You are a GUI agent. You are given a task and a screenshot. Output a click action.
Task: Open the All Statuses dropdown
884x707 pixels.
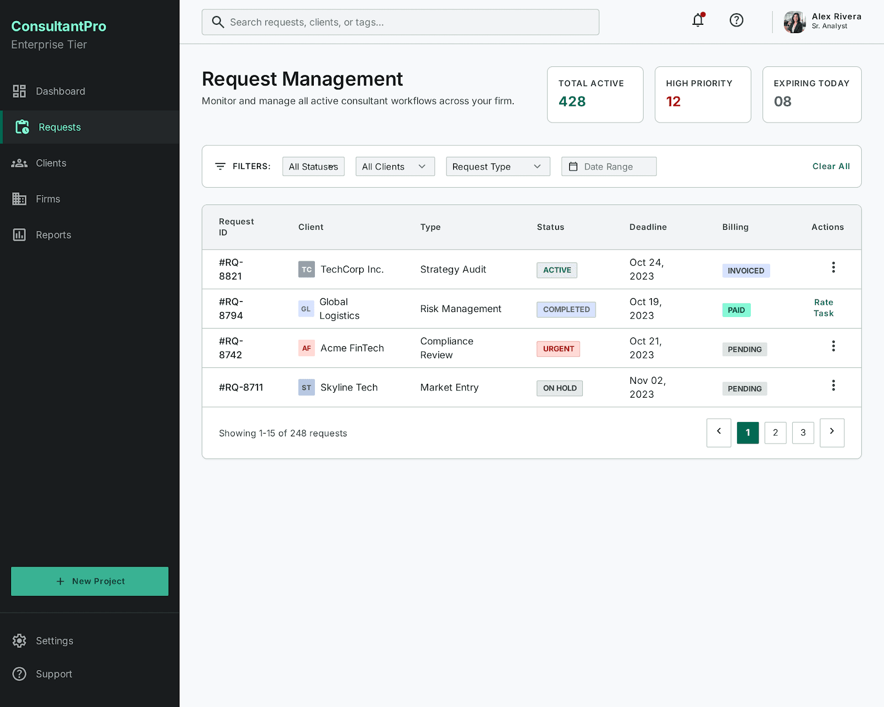point(313,166)
